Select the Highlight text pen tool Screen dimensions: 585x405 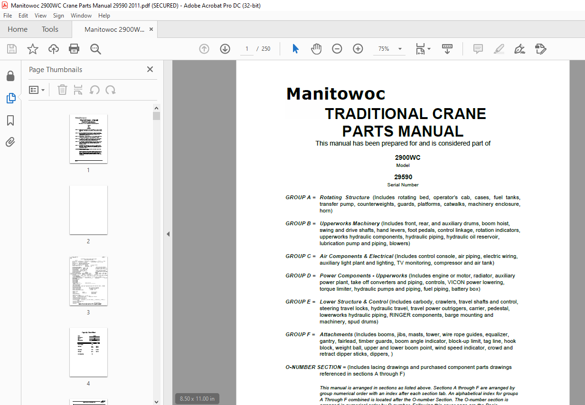499,49
